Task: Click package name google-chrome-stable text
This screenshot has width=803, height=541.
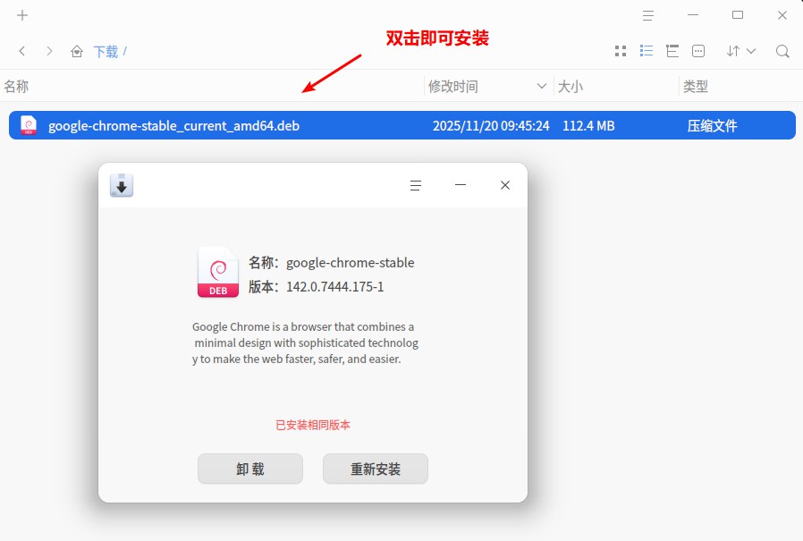Action: coord(351,263)
